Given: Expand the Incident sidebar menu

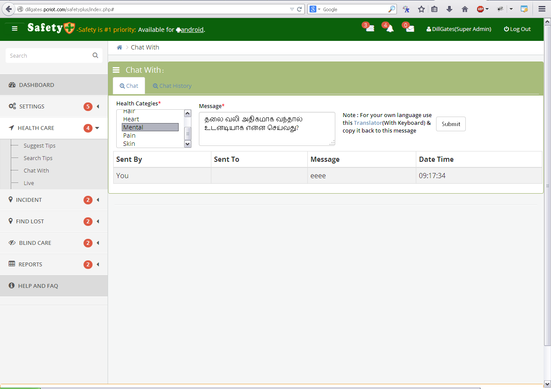Looking at the screenshot, I should [54, 200].
